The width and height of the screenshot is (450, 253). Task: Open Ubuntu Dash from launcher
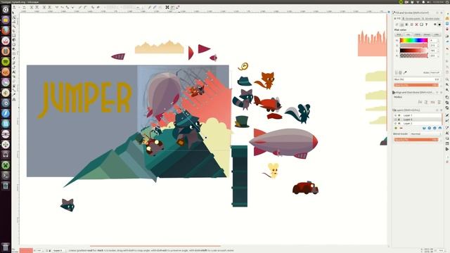pos(6,10)
